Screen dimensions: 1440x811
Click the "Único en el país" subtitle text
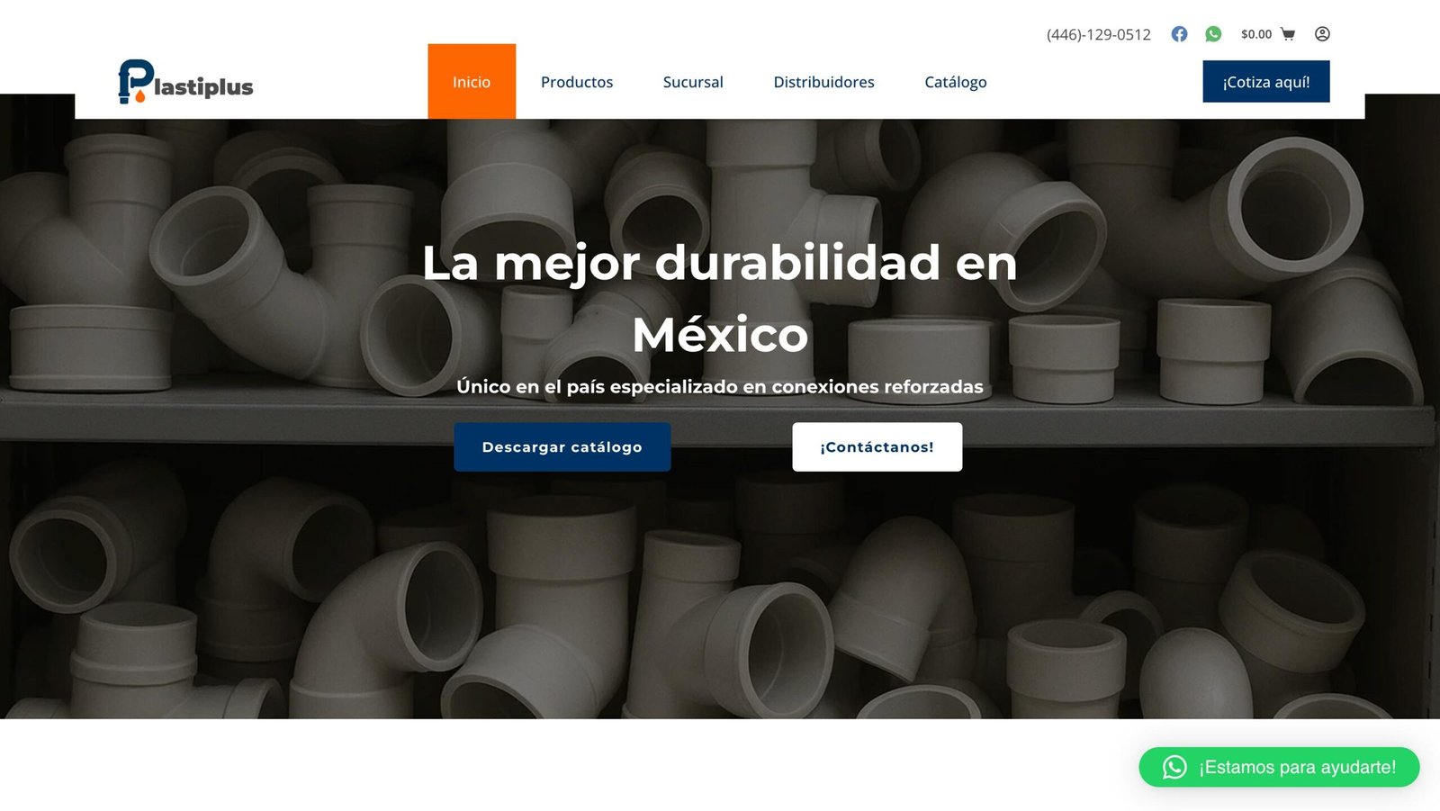[x=720, y=387]
